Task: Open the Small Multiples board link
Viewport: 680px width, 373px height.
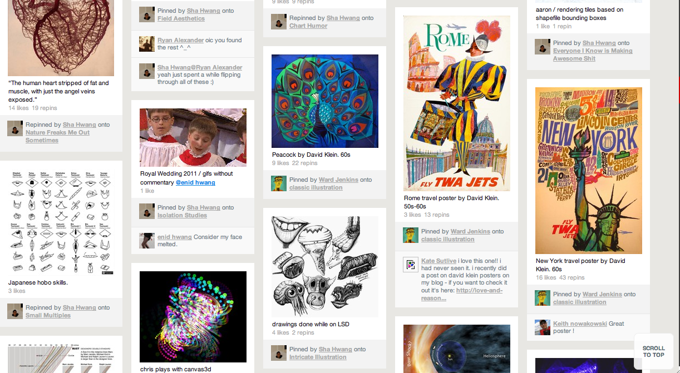Action: 48,315
